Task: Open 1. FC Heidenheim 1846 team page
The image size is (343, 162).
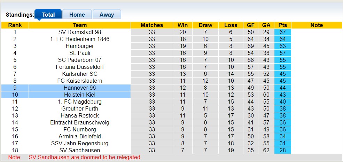Action: [80, 39]
